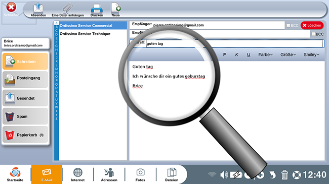Image resolution: width=329 pixels, height=184 pixels.
Task: Attach a file using the paperclip icon
Action: tap(67, 10)
